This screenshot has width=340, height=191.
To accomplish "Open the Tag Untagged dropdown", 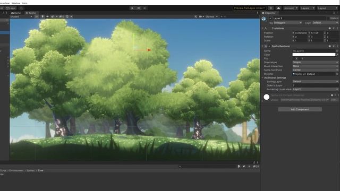I will coord(288,23).
